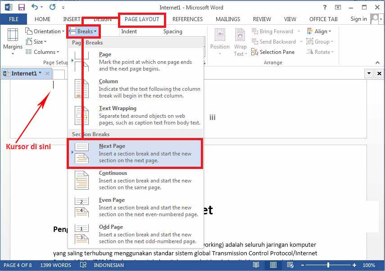Image resolution: width=385 pixels, height=271 pixels.
Task: Click Send Backward button
Action: [273, 42]
